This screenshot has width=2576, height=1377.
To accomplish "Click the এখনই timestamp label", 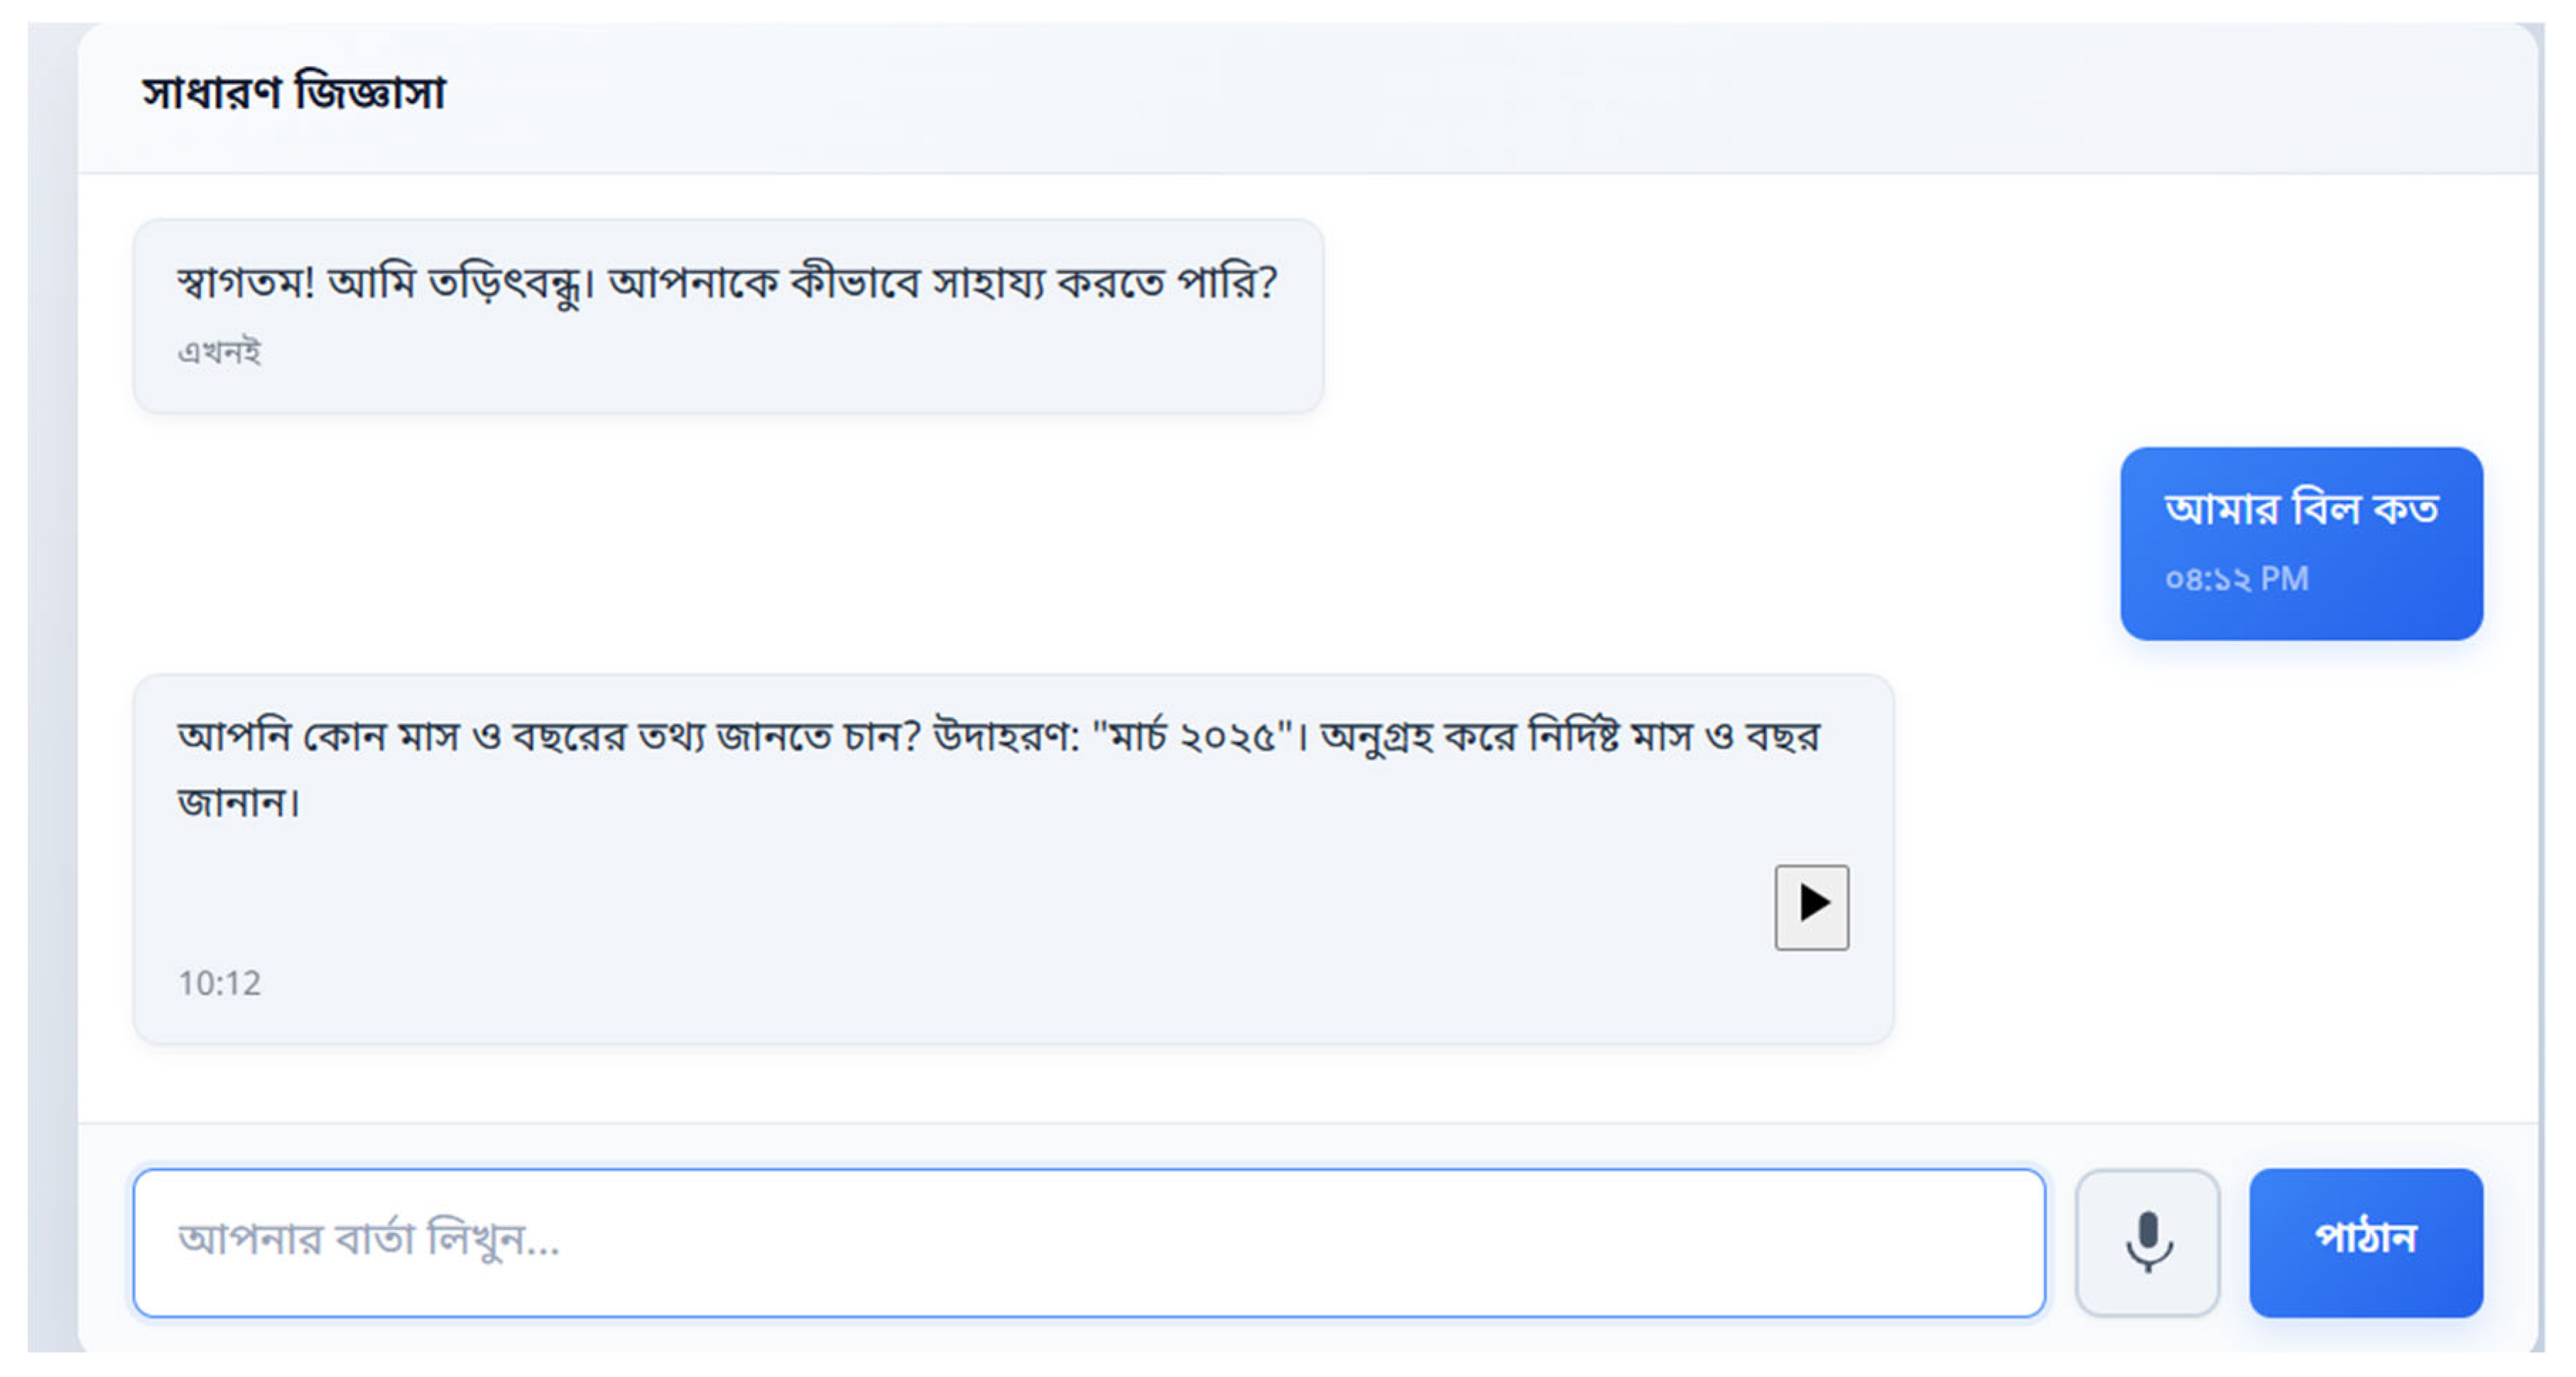I will pyautogui.click(x=219, y=352).
